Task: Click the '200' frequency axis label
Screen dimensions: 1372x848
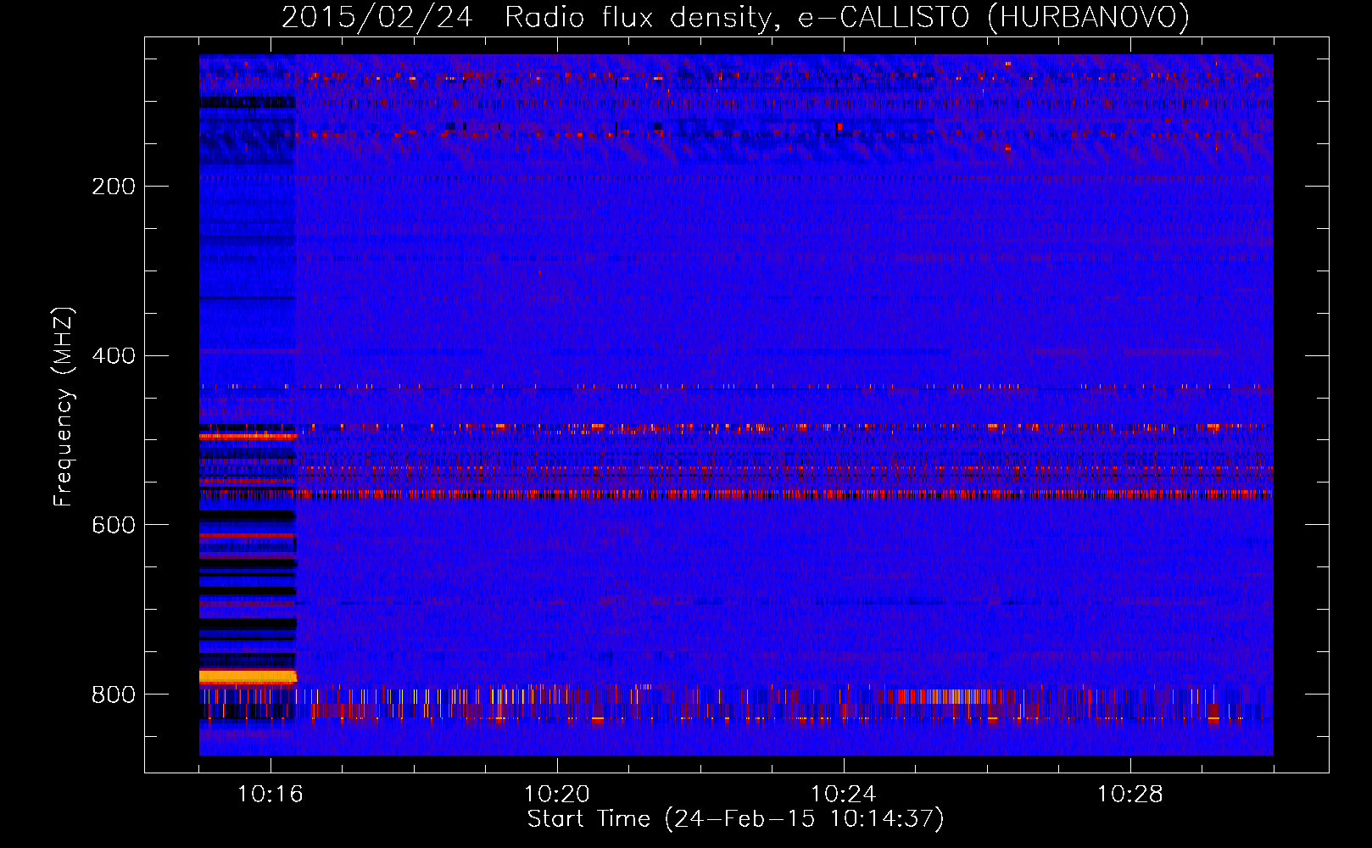Action: point(114,187)
